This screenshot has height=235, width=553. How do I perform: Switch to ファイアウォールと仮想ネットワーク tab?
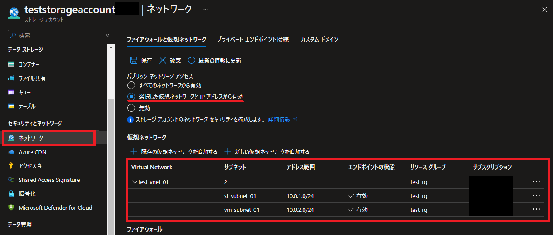[167, 40]
